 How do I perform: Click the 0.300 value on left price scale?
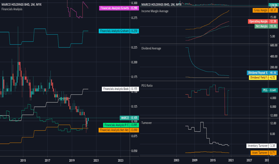pos(134,3)
